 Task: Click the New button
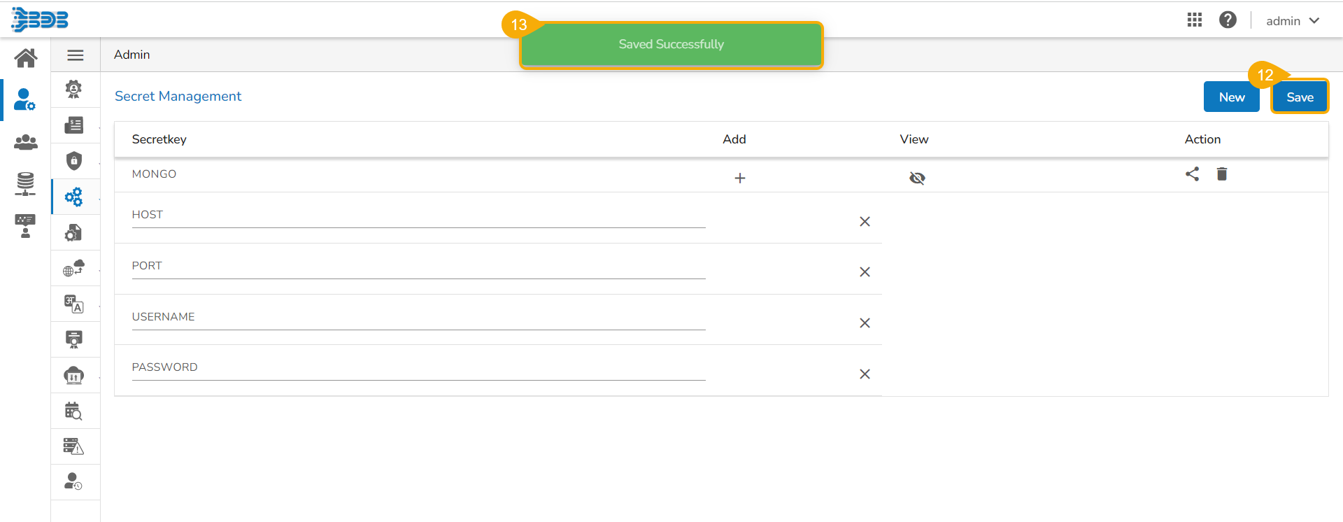(x=1231, y=97)
